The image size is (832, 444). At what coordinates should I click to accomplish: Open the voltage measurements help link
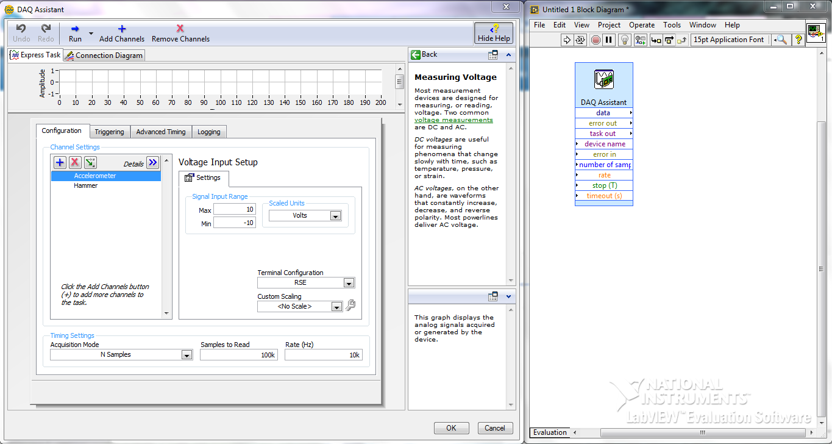click(x=453, y=120)
